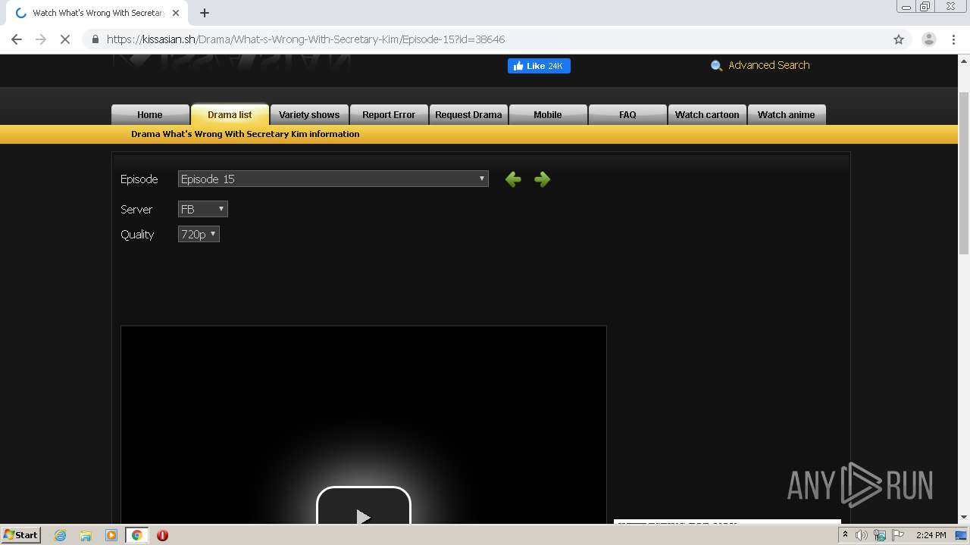The image size is (970, 545).
Task: Open the Episode 15 dropdown
Action: pos(333,179)
